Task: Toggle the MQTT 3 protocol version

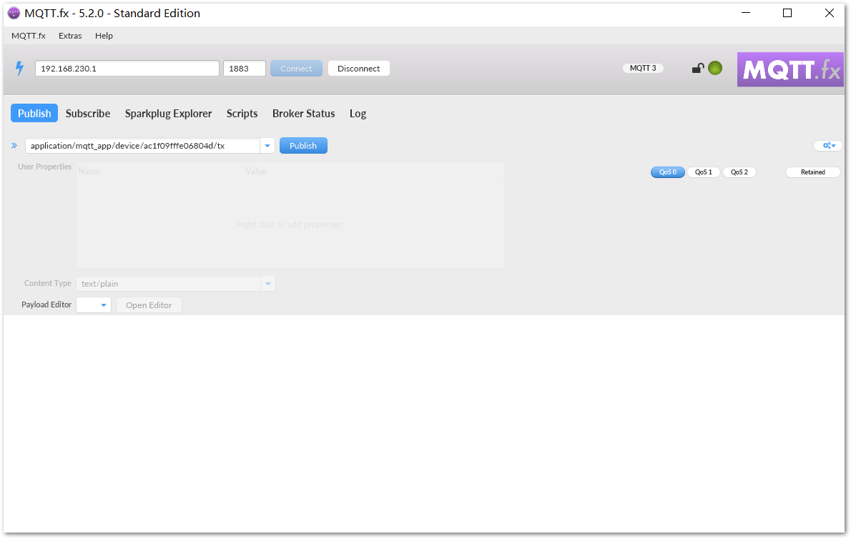Action: [643, 69]
